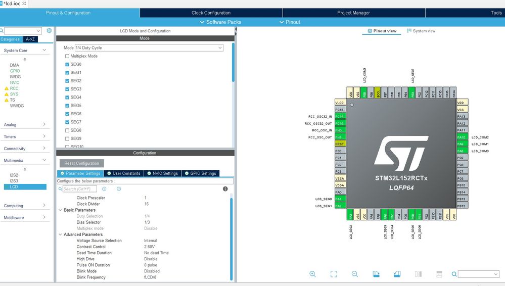Screen dimensions: 505x286
Task: Click green pin PA2 LCD_SEG1
Action: pyautogui.click(x=340, y=206)
